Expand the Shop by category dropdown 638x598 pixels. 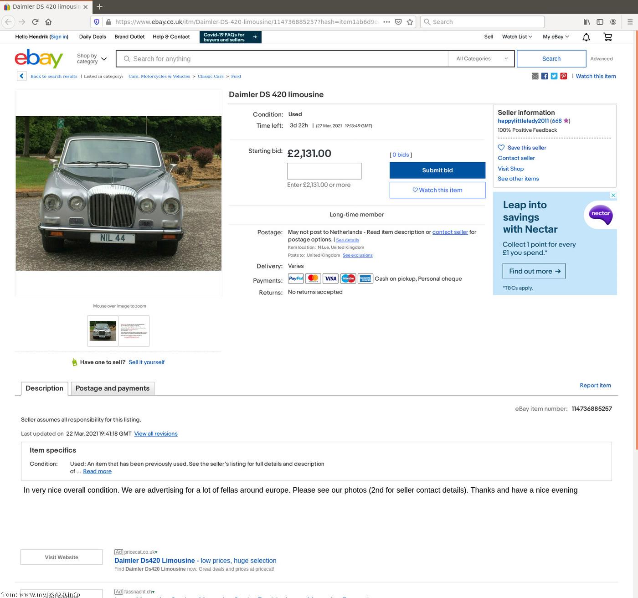point(92,59)
